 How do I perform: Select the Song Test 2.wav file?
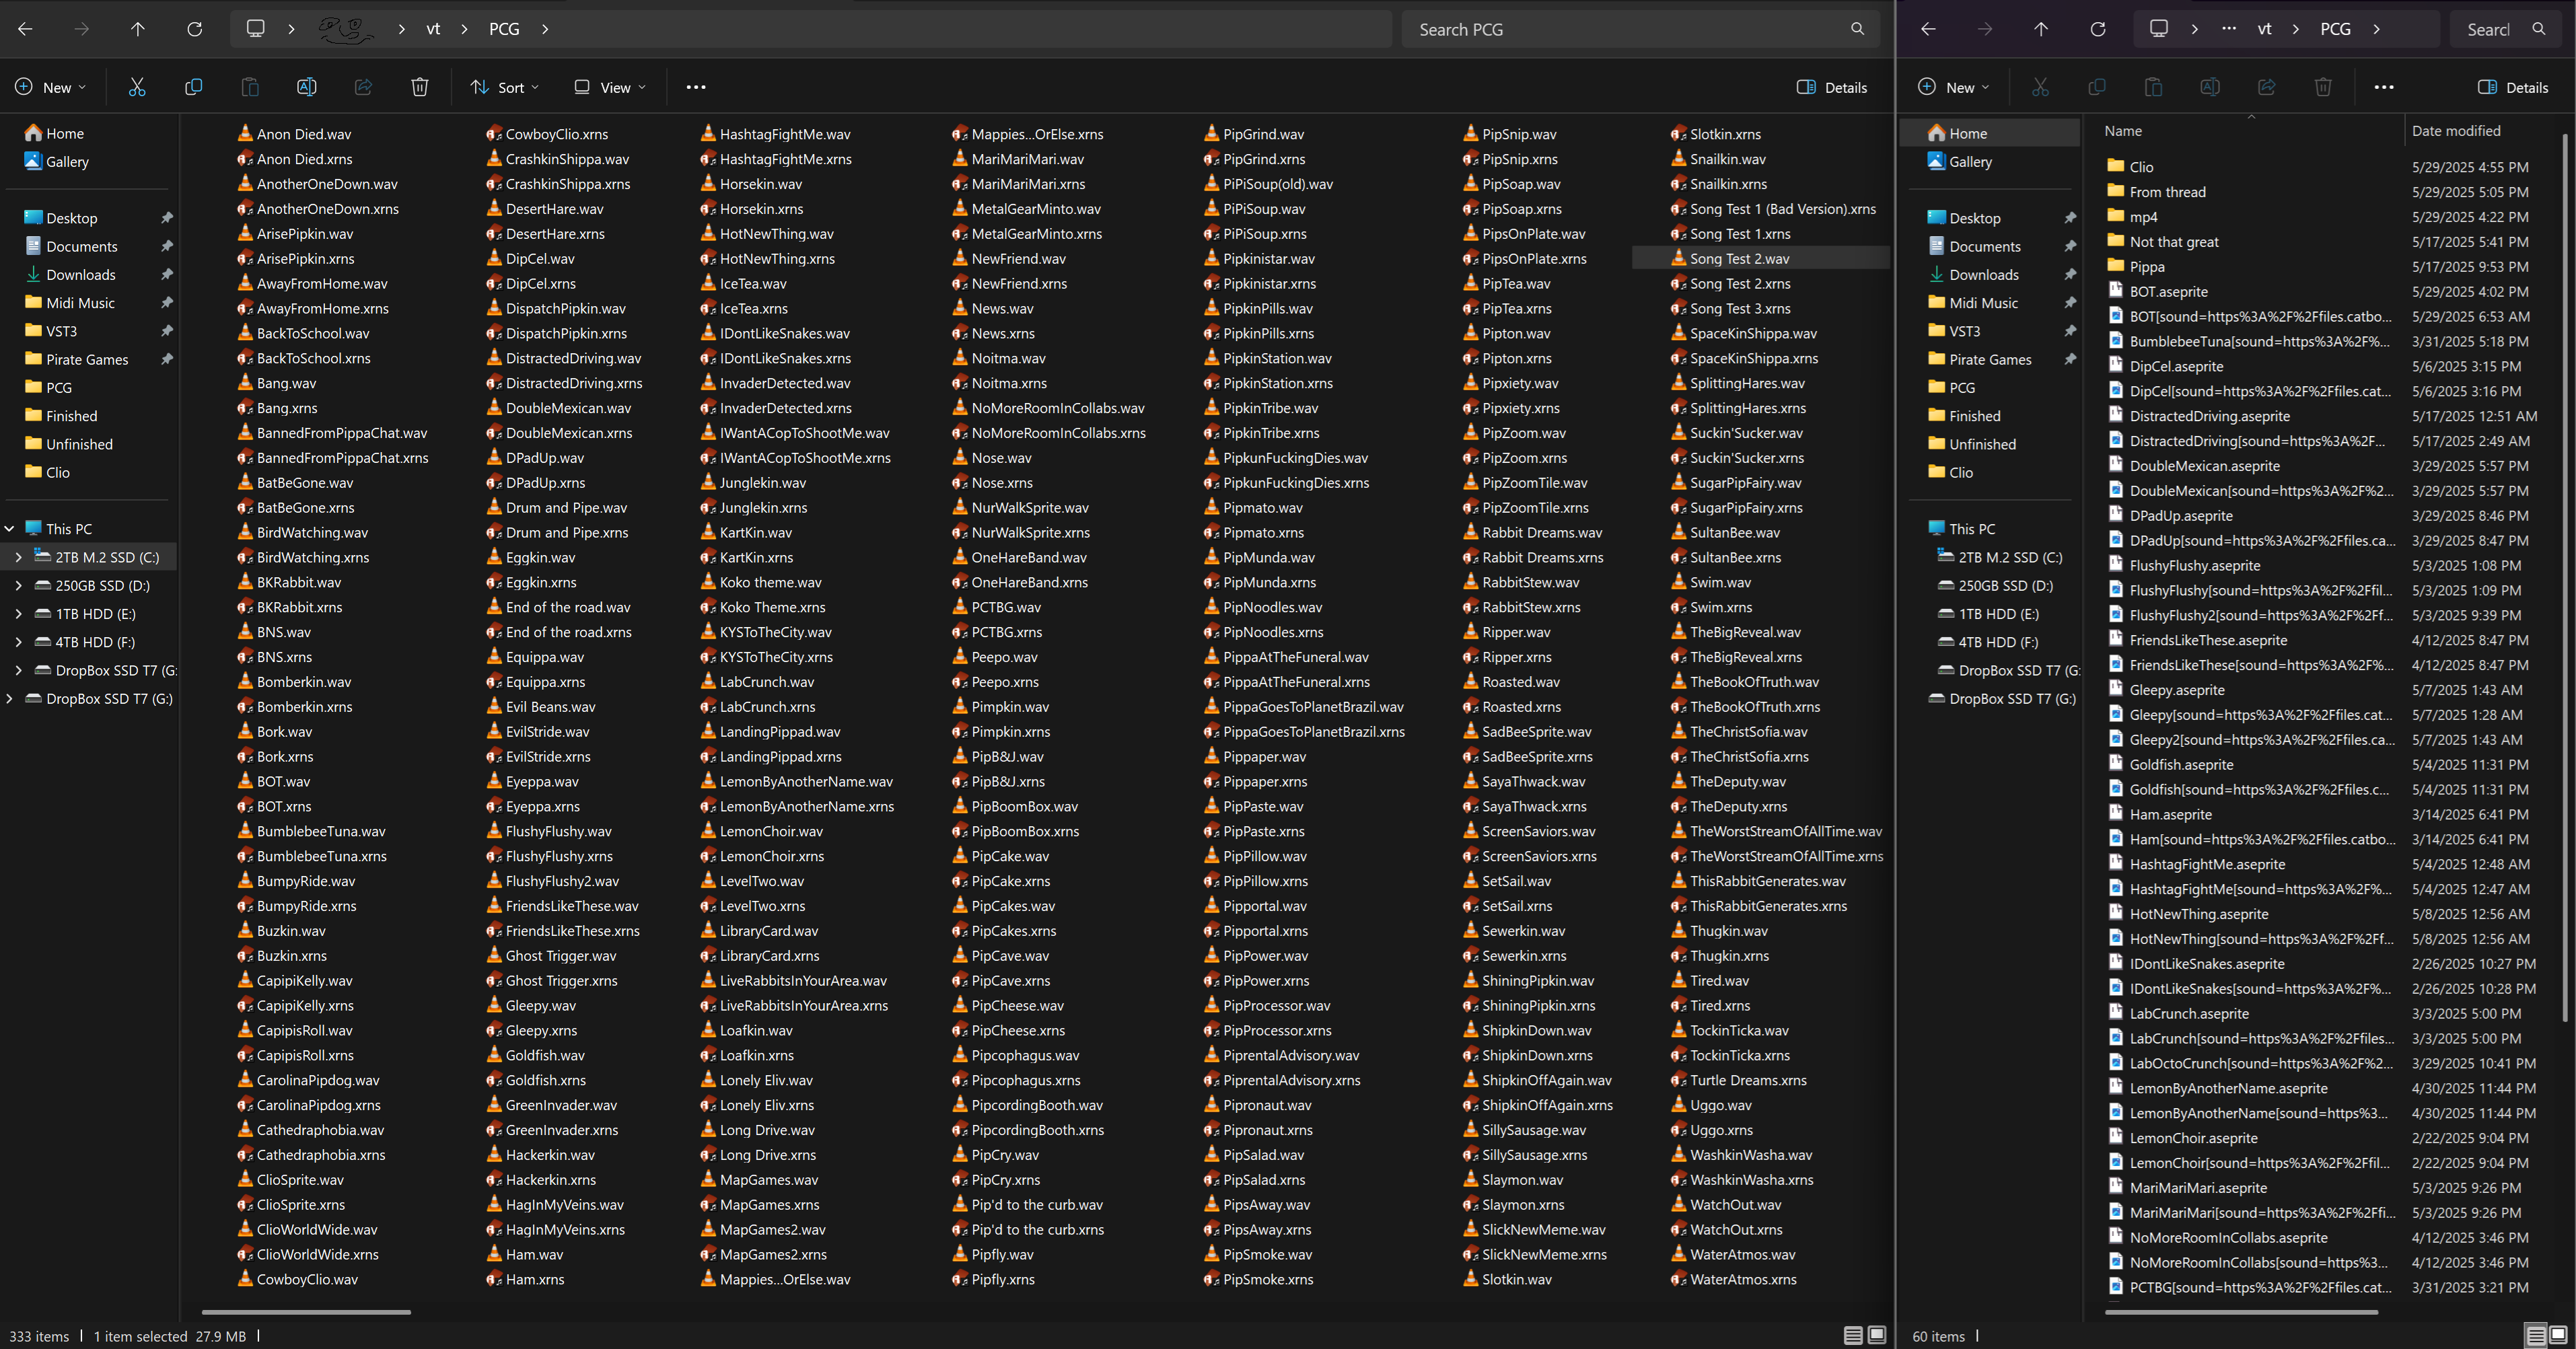pyautogui.click(x=1739, y=258)
